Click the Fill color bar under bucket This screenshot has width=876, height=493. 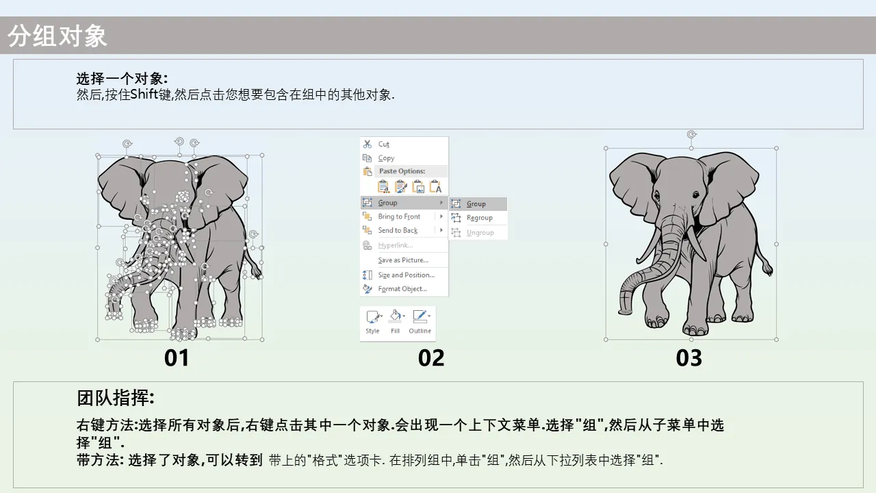394,323
